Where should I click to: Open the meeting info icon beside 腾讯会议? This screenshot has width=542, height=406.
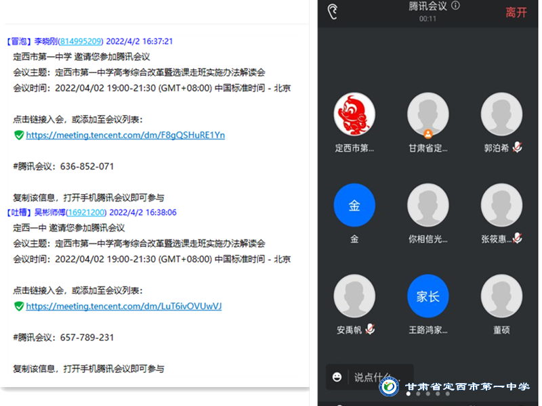pyautogui.click(x=455, y=5)
